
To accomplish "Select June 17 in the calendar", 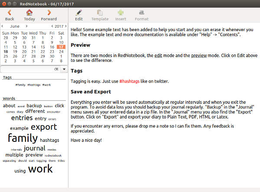I will [61, 47].
